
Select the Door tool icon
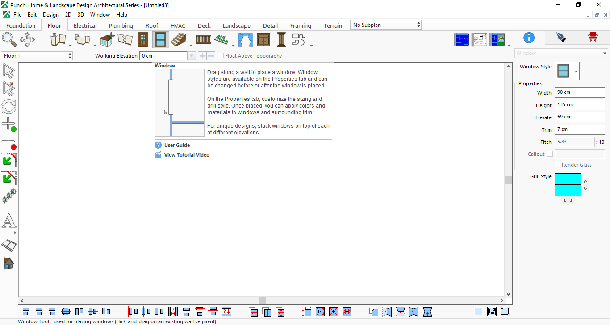click(142, 40)
